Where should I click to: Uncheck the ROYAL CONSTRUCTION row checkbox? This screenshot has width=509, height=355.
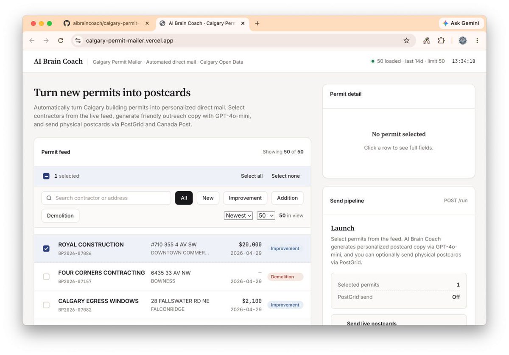46,249
